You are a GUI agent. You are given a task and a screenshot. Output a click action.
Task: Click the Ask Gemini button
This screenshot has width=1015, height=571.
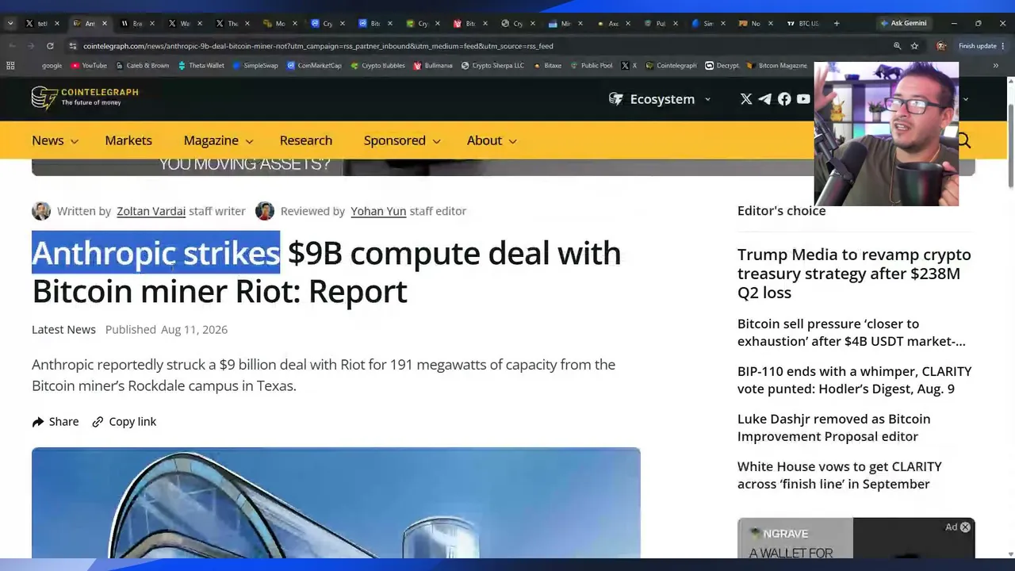(x=903, y=24)
